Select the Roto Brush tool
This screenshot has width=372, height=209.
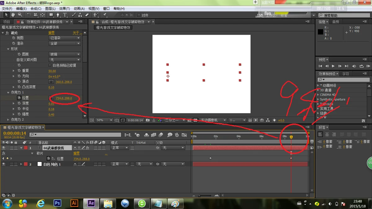click(96, 15)
